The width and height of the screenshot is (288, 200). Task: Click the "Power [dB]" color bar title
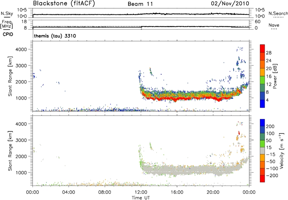coord(275,76)
